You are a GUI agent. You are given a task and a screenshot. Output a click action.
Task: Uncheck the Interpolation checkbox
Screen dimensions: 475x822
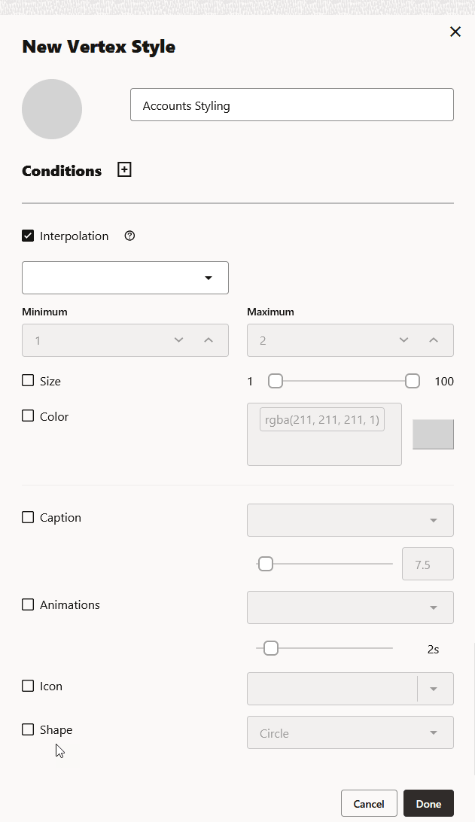[x=28, y=236]
